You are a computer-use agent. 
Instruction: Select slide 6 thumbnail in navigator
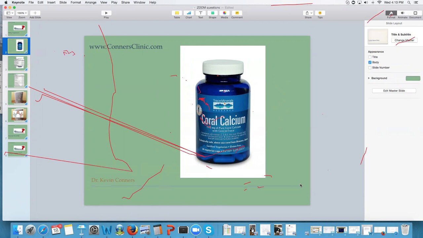point(18,115)
